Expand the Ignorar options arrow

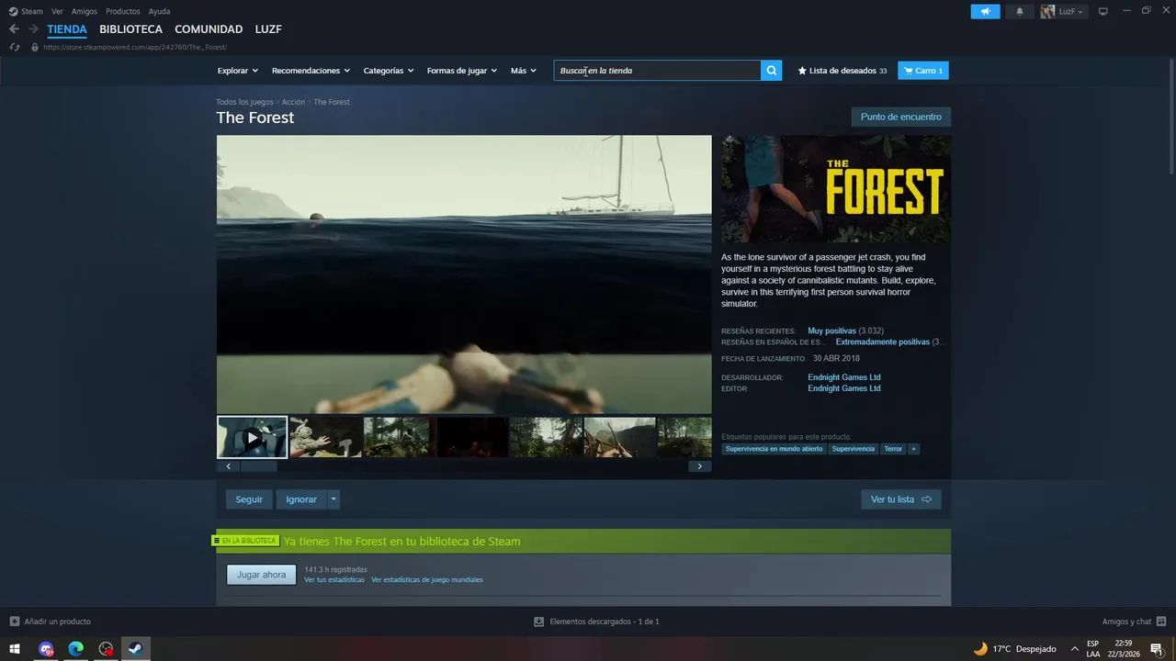click(334, 499)
